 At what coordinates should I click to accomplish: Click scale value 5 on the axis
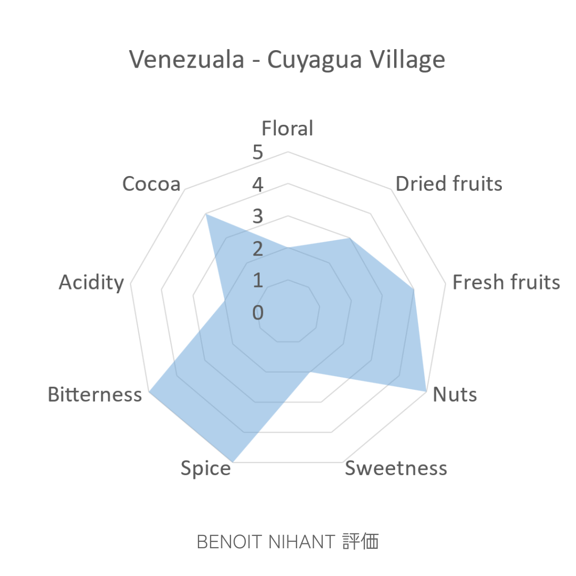click(x=258, y=153)
